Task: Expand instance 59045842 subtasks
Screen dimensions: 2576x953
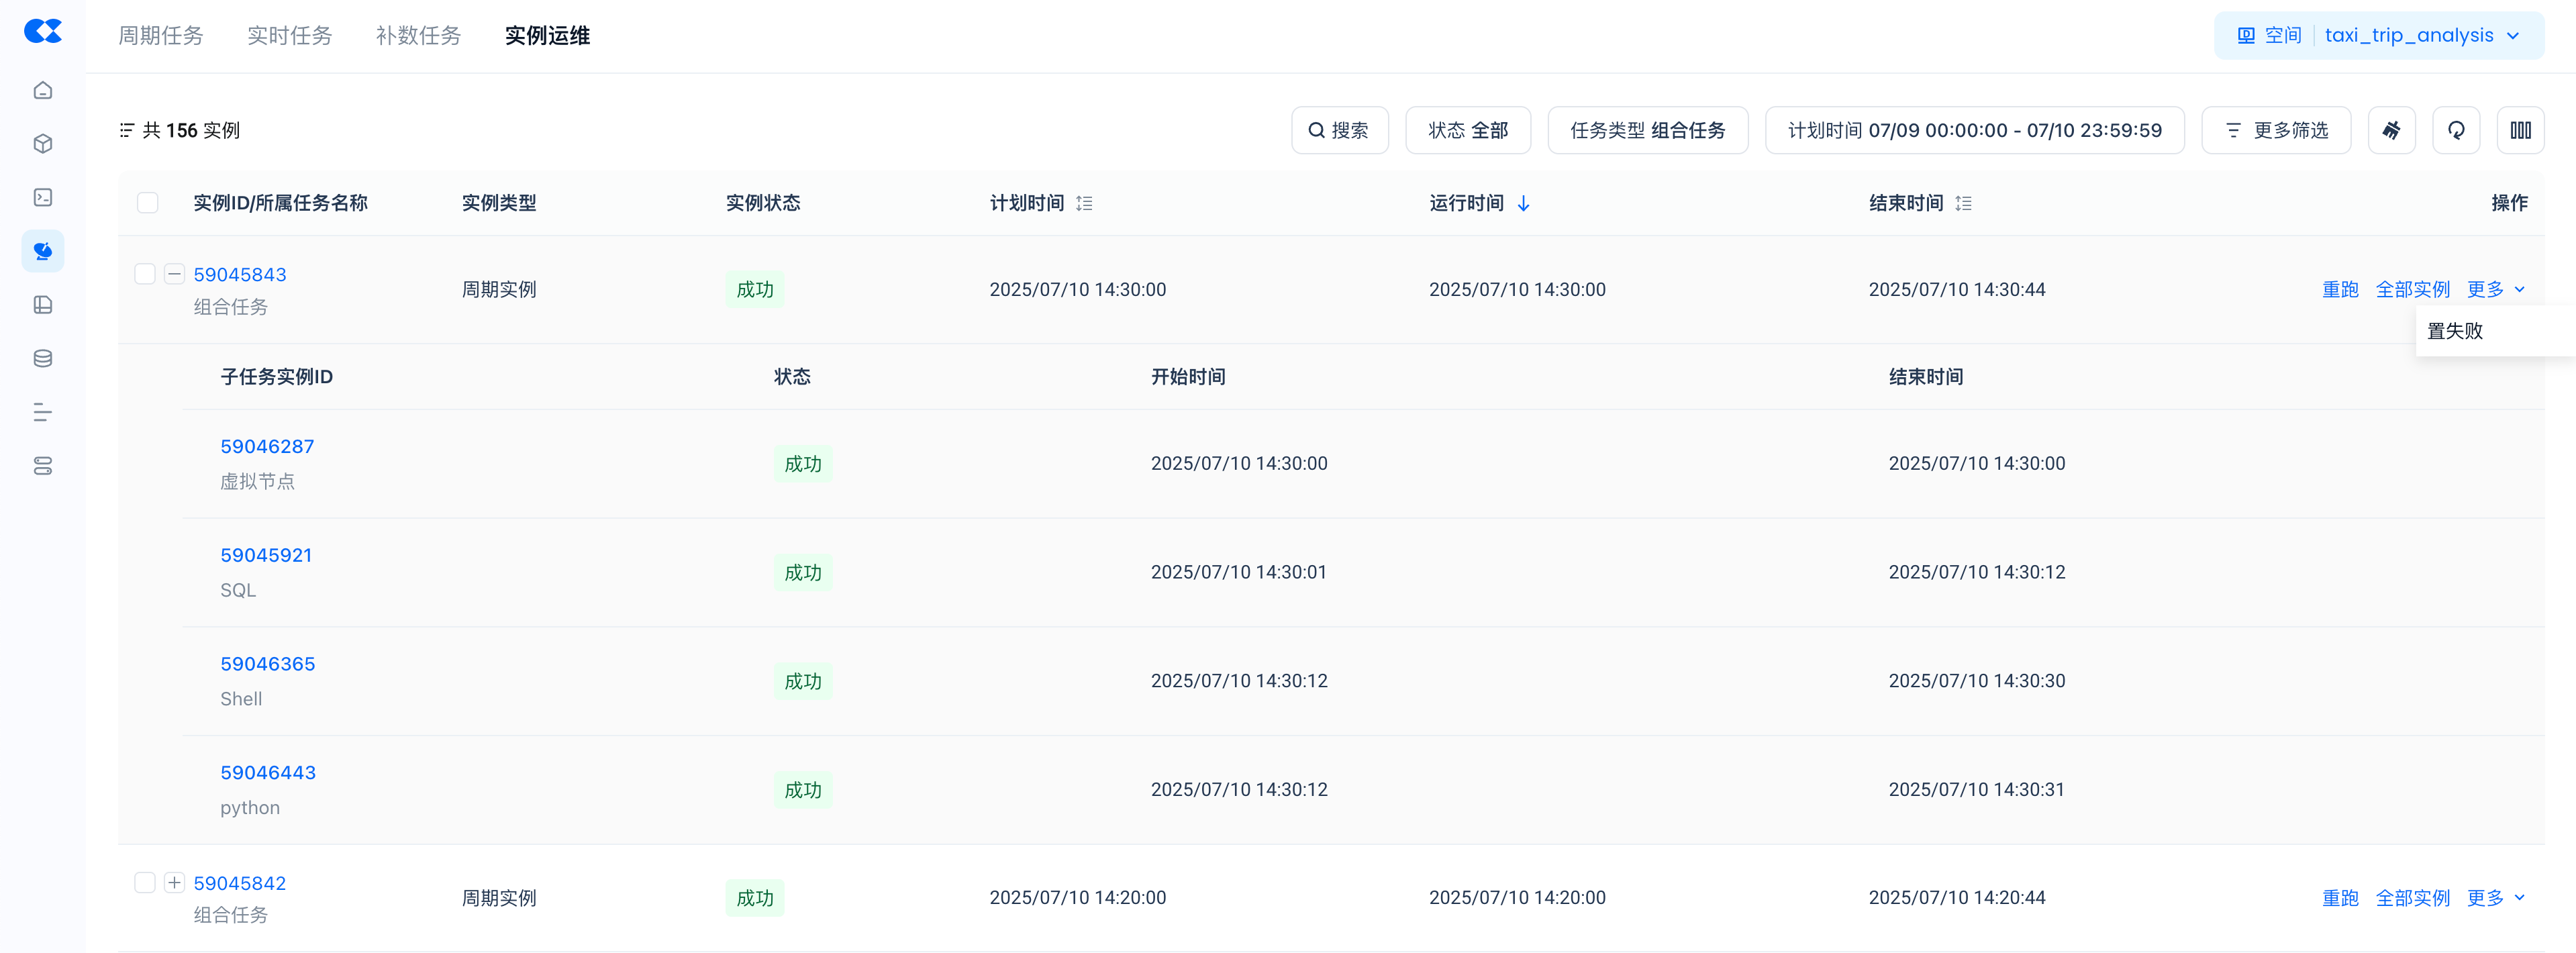Action: pos(175,882)
